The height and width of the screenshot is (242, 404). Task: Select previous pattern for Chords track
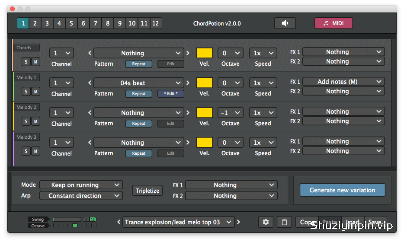90,53
